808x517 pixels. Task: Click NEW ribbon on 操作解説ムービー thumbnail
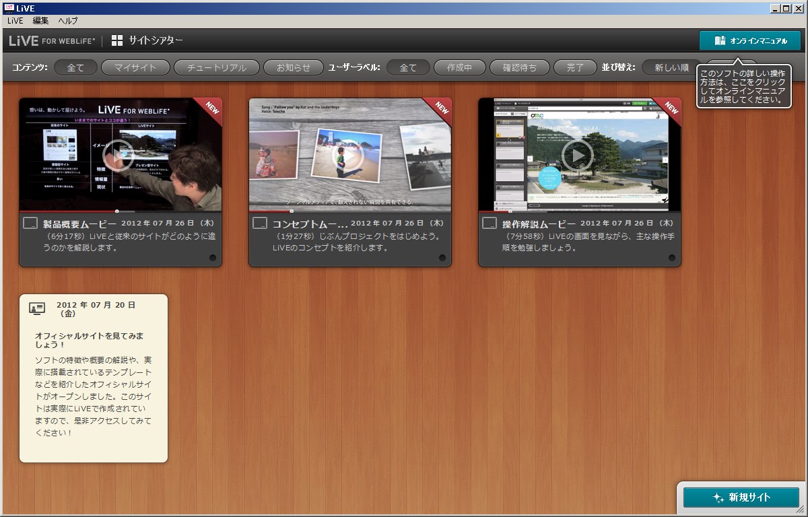coord(670,109)
